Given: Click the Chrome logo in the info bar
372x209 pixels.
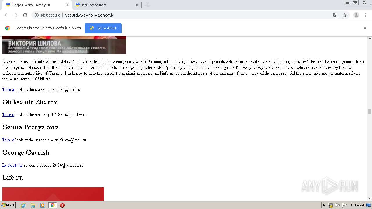Looking at the screenshot, I should tap(8, 28).
